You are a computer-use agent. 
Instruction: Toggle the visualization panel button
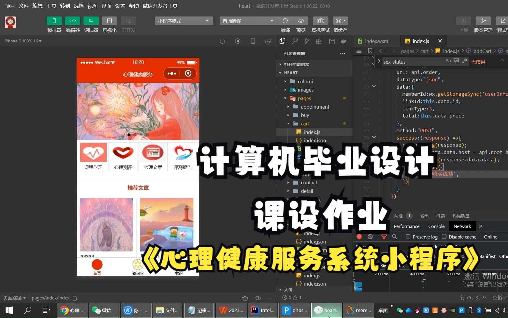click(x=109, y=21)
